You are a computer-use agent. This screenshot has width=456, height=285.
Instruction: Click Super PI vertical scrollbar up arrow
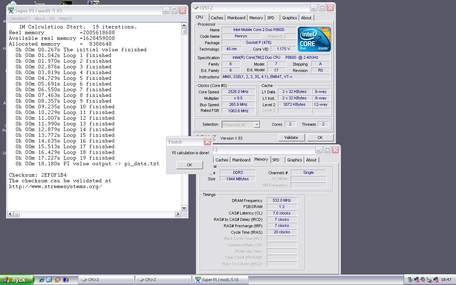pyautogui.click(x=184, y=25)
